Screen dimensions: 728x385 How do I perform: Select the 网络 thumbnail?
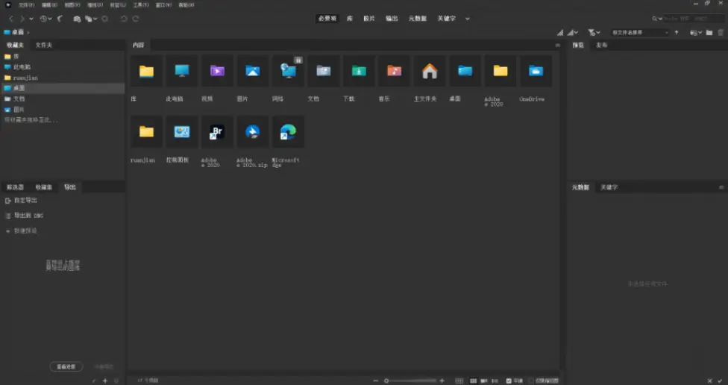click(288, 71)
